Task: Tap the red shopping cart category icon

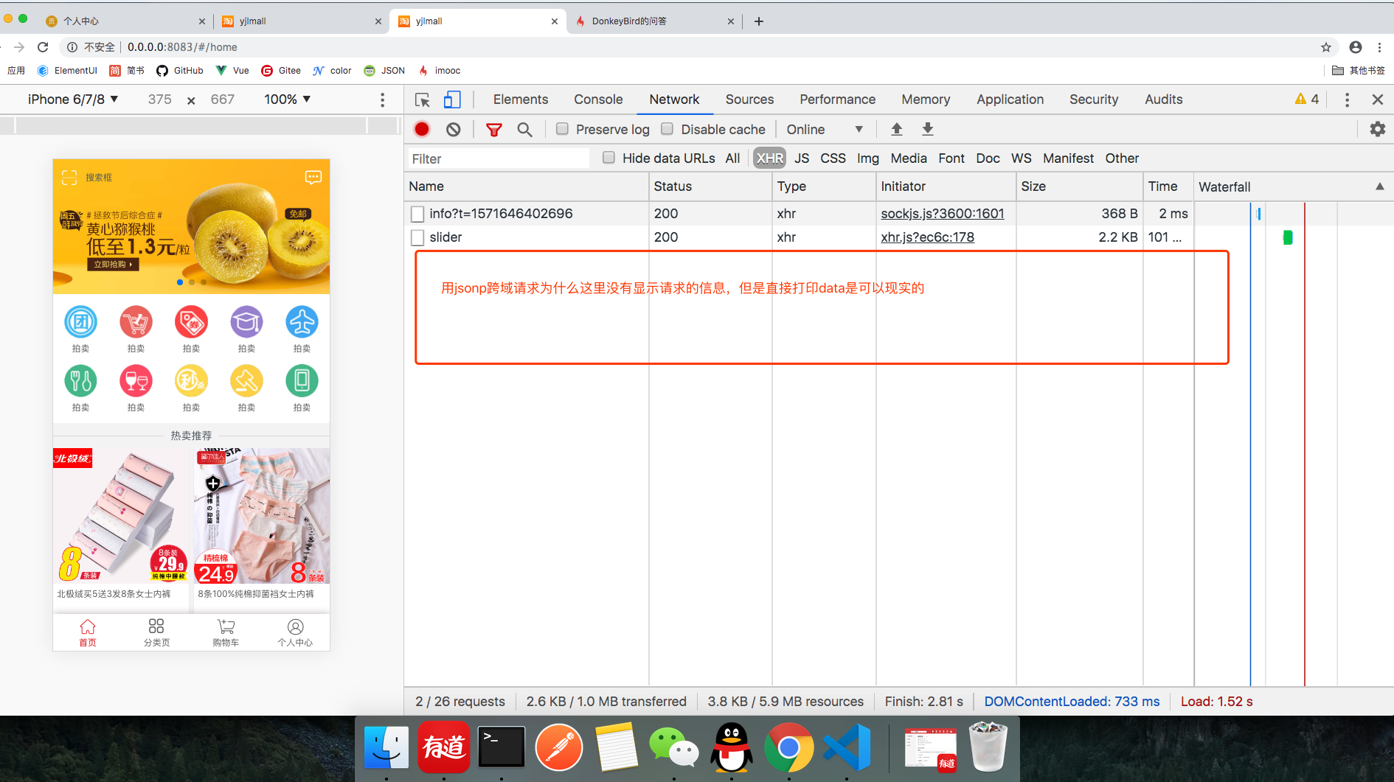Action: 136,322
